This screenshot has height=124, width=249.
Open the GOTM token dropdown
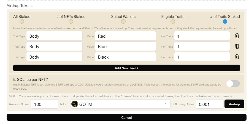(120, 104)
